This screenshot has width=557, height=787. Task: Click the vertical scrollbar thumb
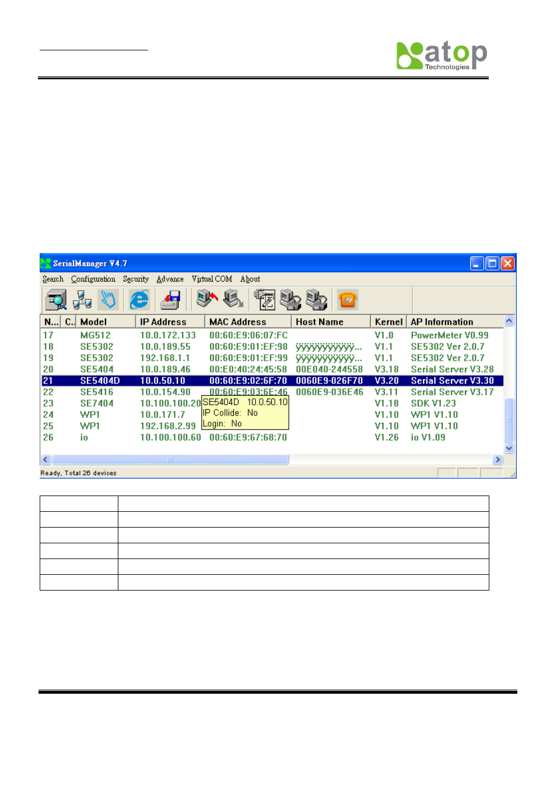(x=509, y=420)
